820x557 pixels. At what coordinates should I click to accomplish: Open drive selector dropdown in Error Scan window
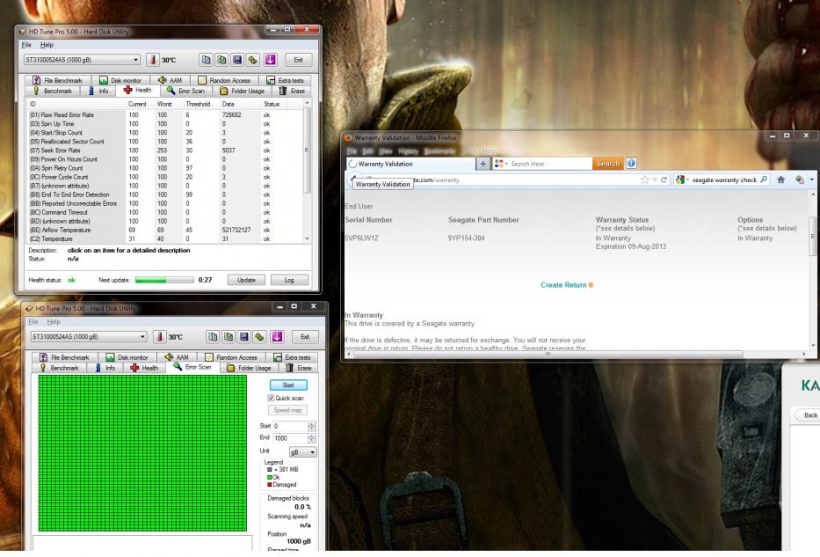[142, 337]
